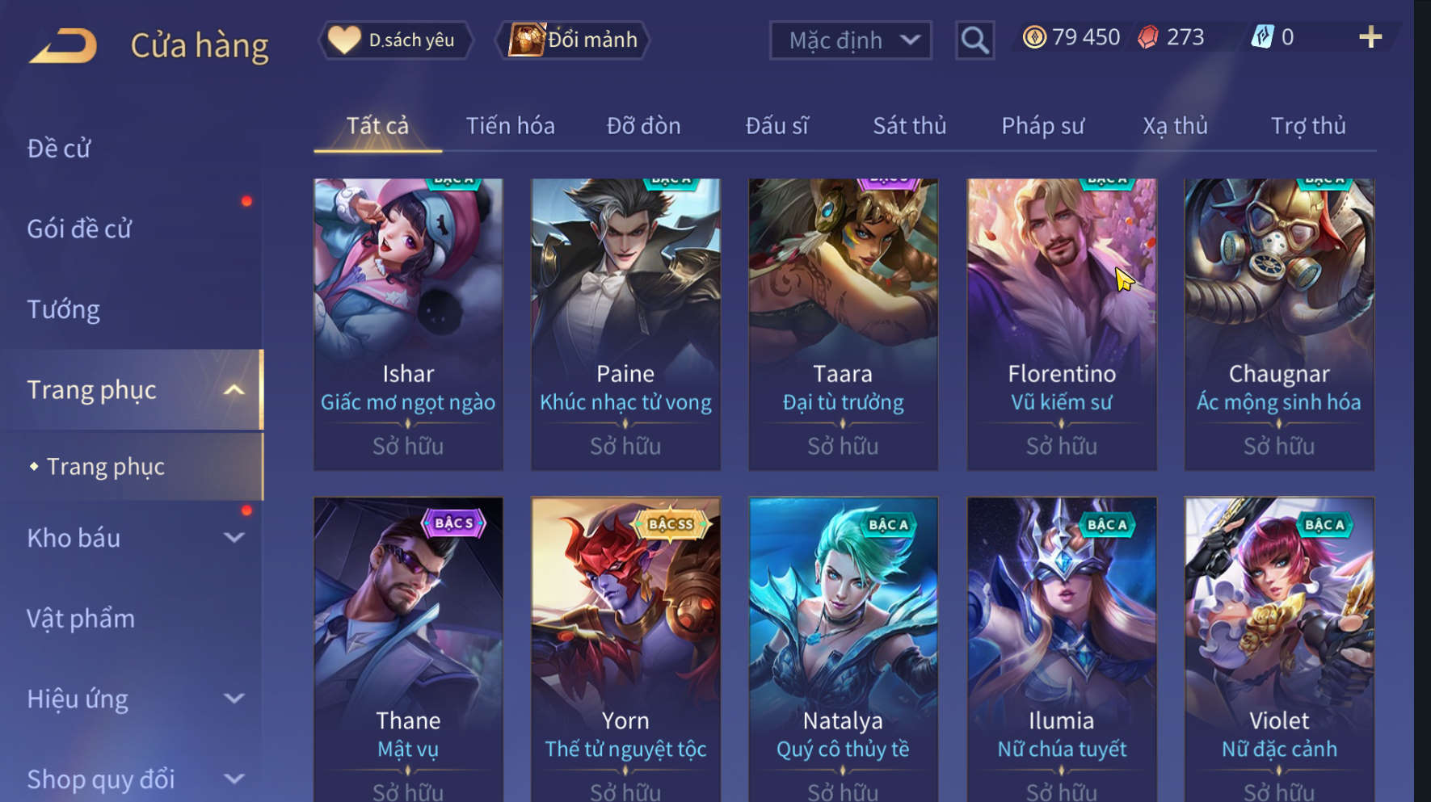The image size is (1431, 802).
Task: Switch to the Sát thủ tab
Action: pos(909,126)
